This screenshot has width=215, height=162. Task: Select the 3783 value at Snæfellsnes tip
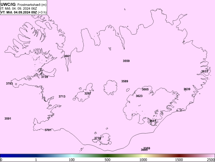pyautogui.click(x=9, y=83)
